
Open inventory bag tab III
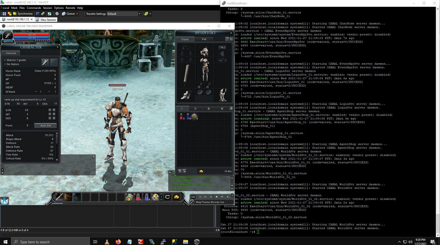(x=209, y=109)
